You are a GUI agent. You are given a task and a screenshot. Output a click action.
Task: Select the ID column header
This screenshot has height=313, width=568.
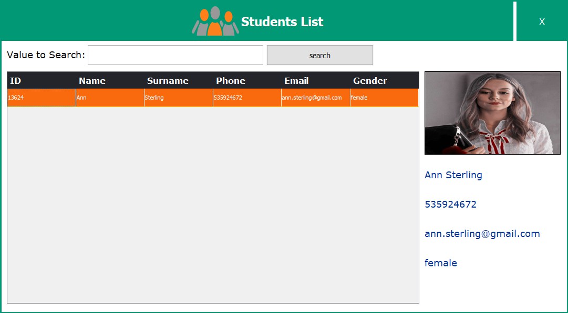pyautogui.click(x=15, y=81)
